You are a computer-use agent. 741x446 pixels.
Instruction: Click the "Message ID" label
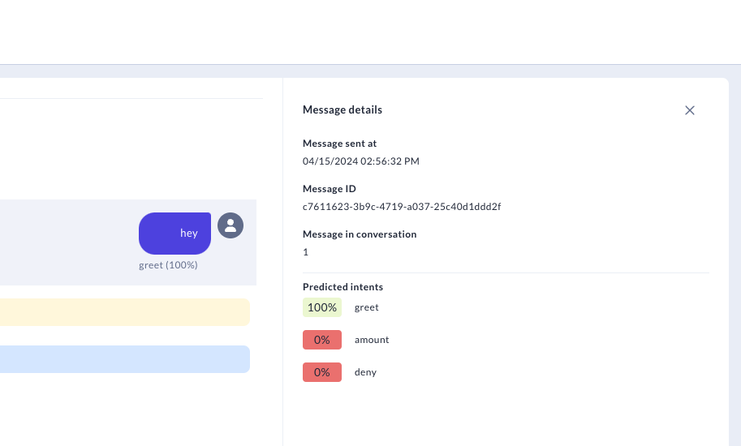330,189
